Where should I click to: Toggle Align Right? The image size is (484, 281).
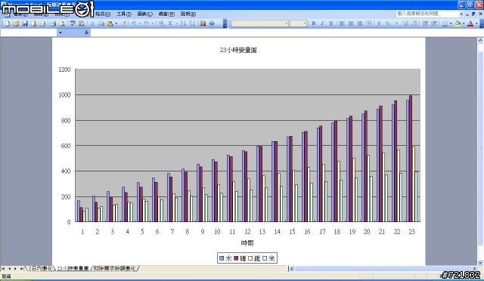coord(359,23)
